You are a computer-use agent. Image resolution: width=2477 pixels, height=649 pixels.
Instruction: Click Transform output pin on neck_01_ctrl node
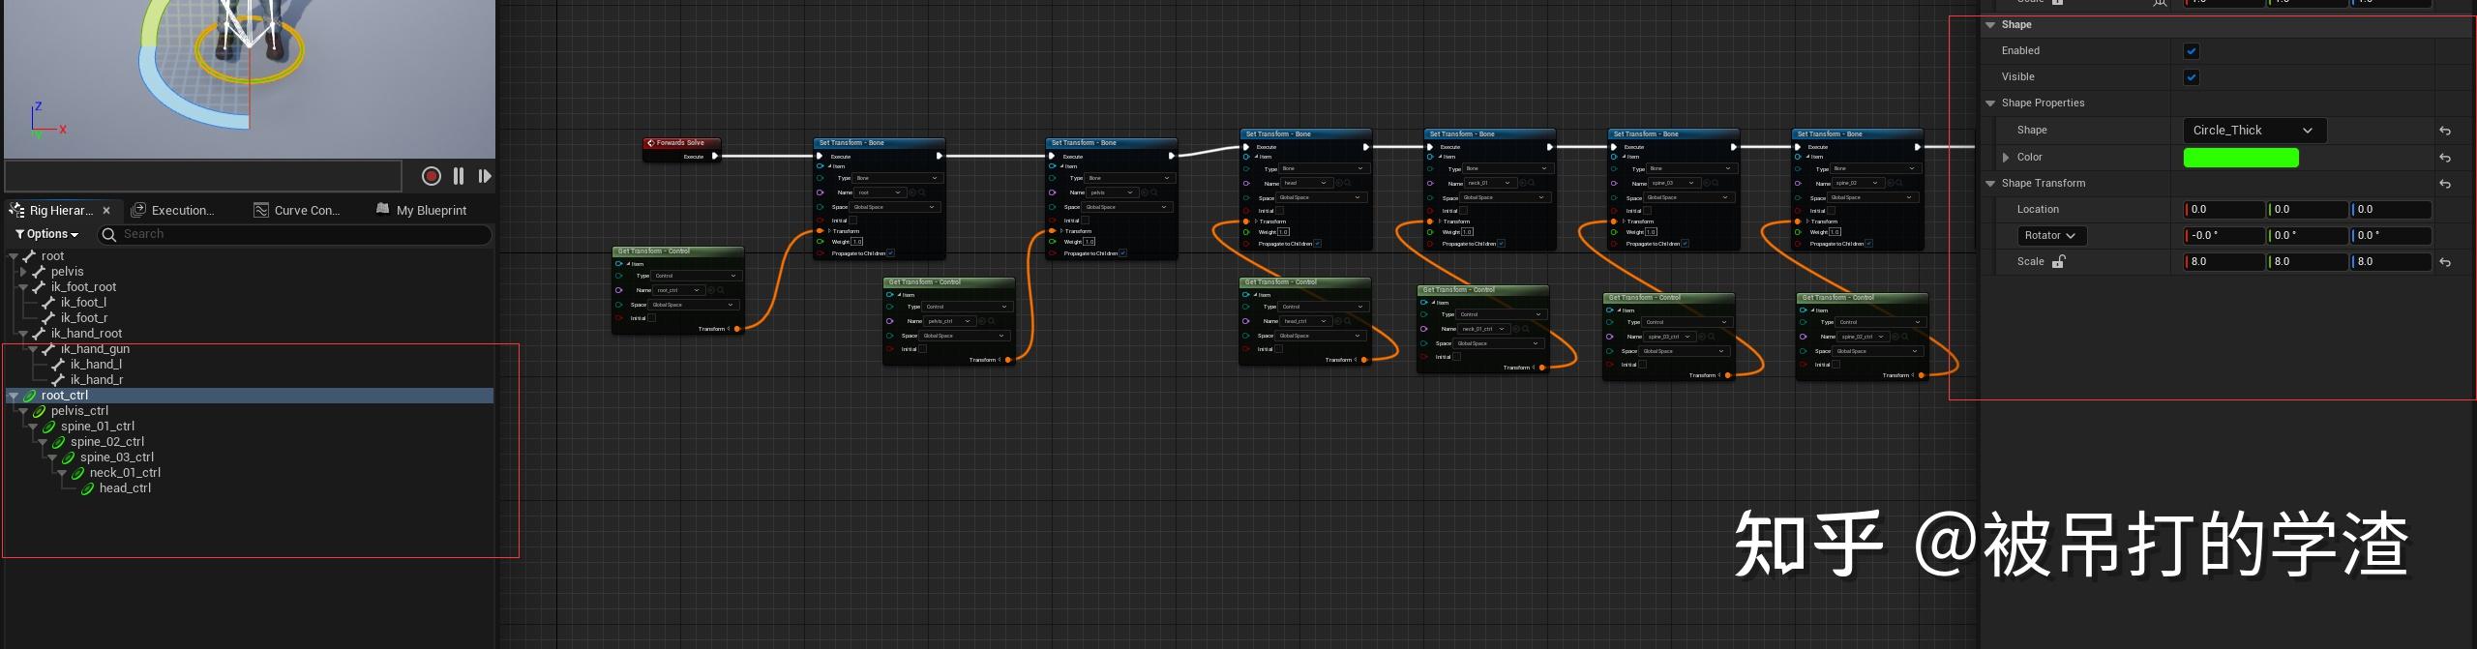click(x=1542, y=368)
